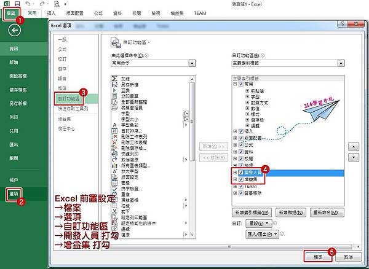Viewport: 369px width, 269px height.
Task: Click the Save icon in the title bar
Action: pos(17,4)
